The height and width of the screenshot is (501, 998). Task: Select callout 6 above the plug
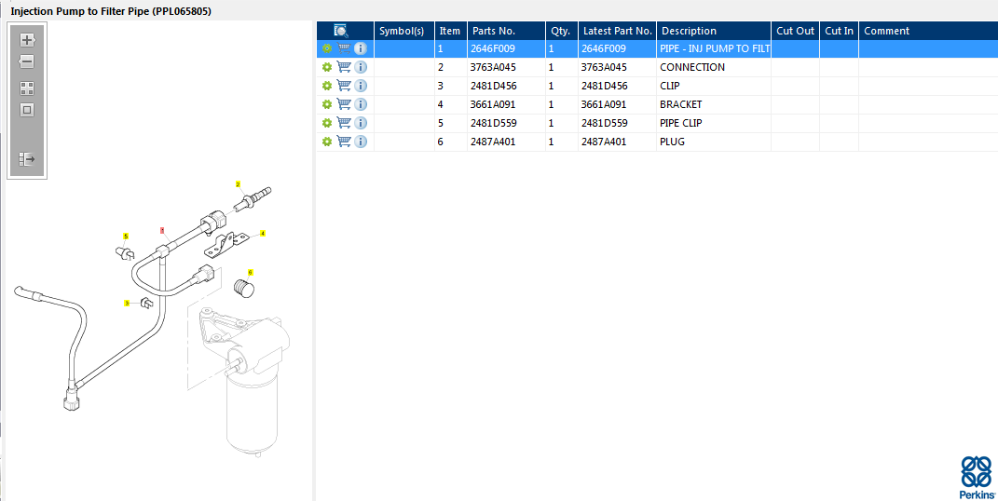pos(250,272)
